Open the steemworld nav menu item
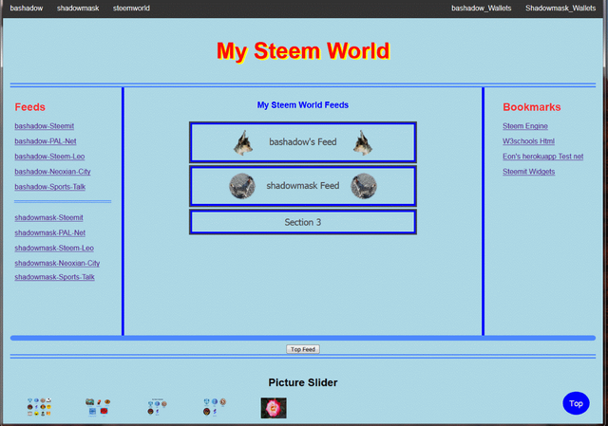The height and width of the screenshot is (426, 608). (x=131, y=9)
